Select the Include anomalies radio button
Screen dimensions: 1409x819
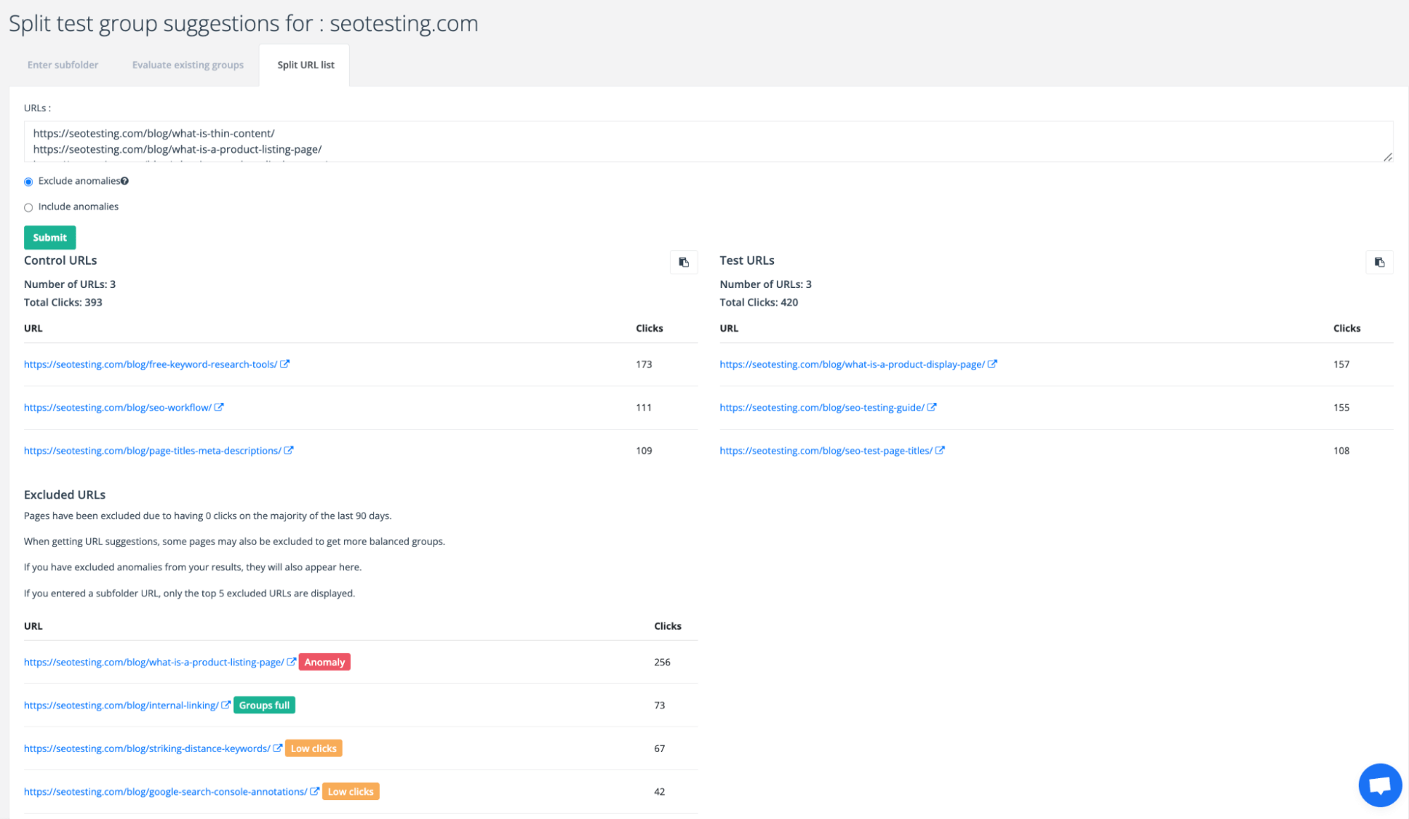28,207
